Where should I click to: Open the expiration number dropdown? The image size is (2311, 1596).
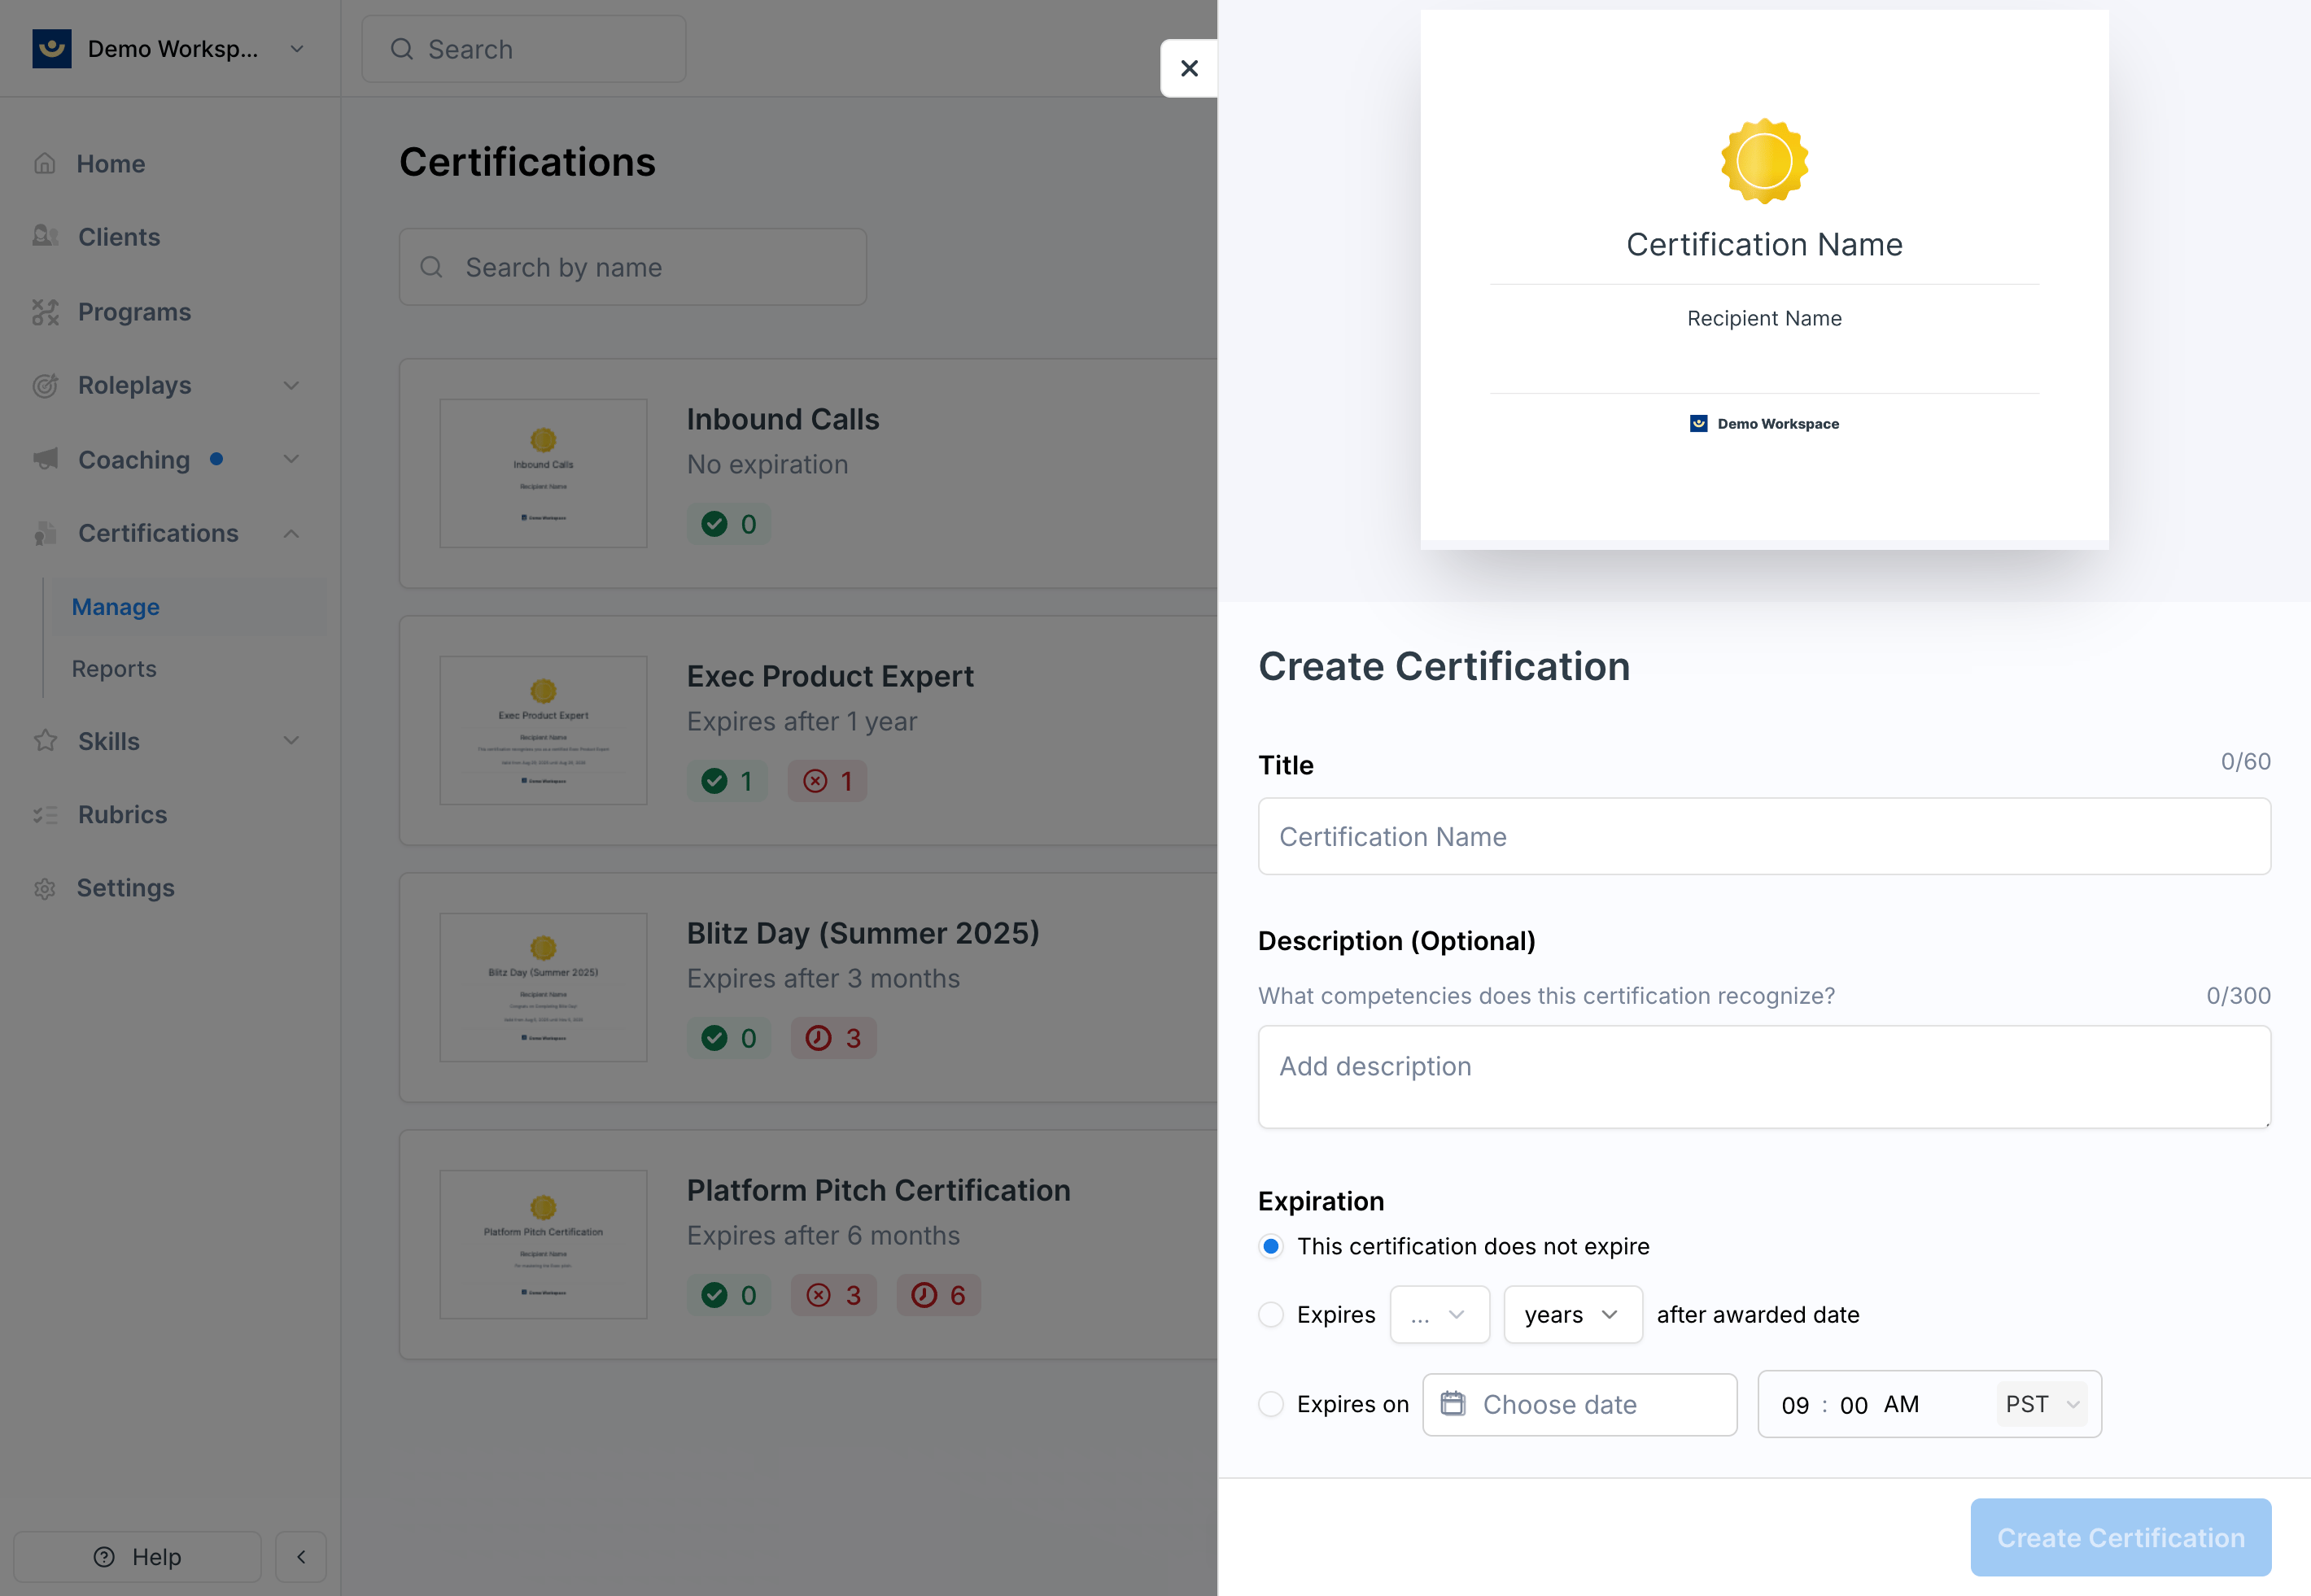click(1439, 1314)
